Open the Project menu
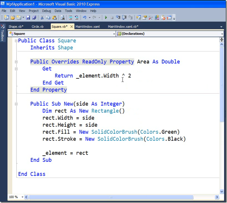This screenshot has height=203, width=227. tap(34, 11)
